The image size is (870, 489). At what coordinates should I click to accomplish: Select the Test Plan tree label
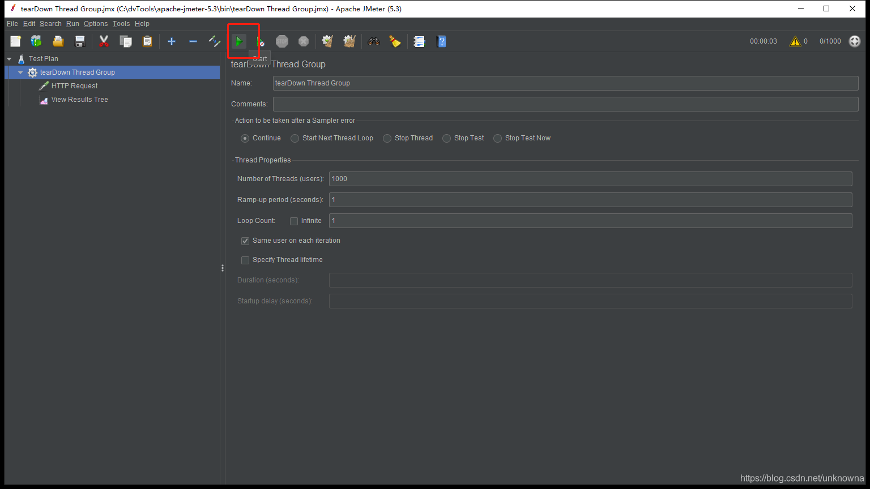coord(44,59)
